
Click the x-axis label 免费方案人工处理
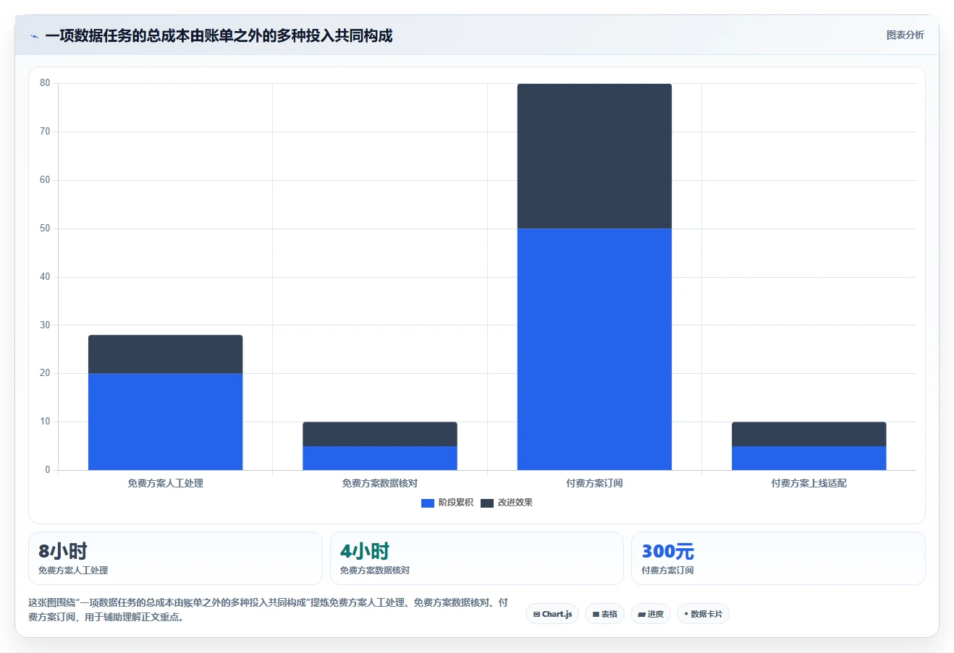pyautogui.click(x=165, y=483)
